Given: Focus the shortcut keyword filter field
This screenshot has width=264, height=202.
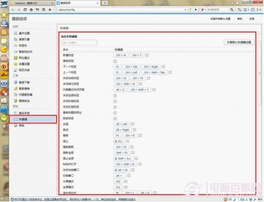Looking at the screenshot, I should (79, 43).
